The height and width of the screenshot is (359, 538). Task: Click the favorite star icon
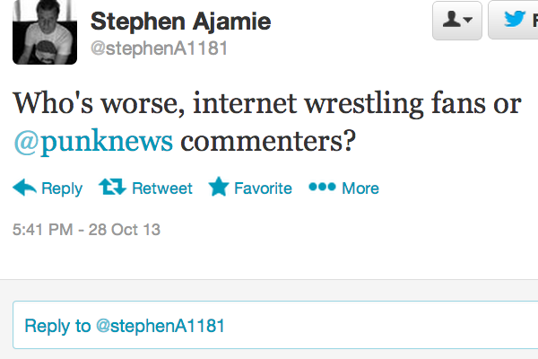tap(219, 188)
